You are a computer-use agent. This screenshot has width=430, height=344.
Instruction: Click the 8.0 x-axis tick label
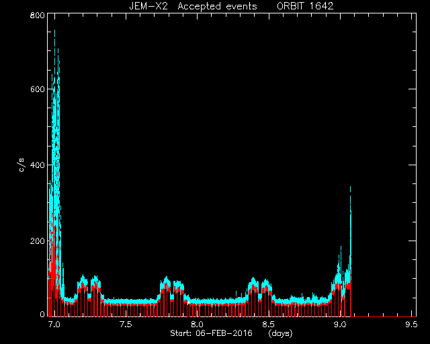[x=197, y=325]
